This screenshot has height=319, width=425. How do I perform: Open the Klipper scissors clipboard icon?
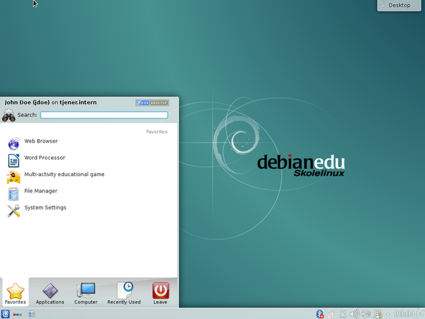pyautogui.click(x=342, y=314)
